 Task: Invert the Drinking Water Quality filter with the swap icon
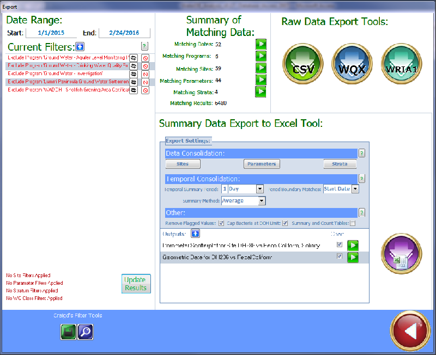(134, 66)
